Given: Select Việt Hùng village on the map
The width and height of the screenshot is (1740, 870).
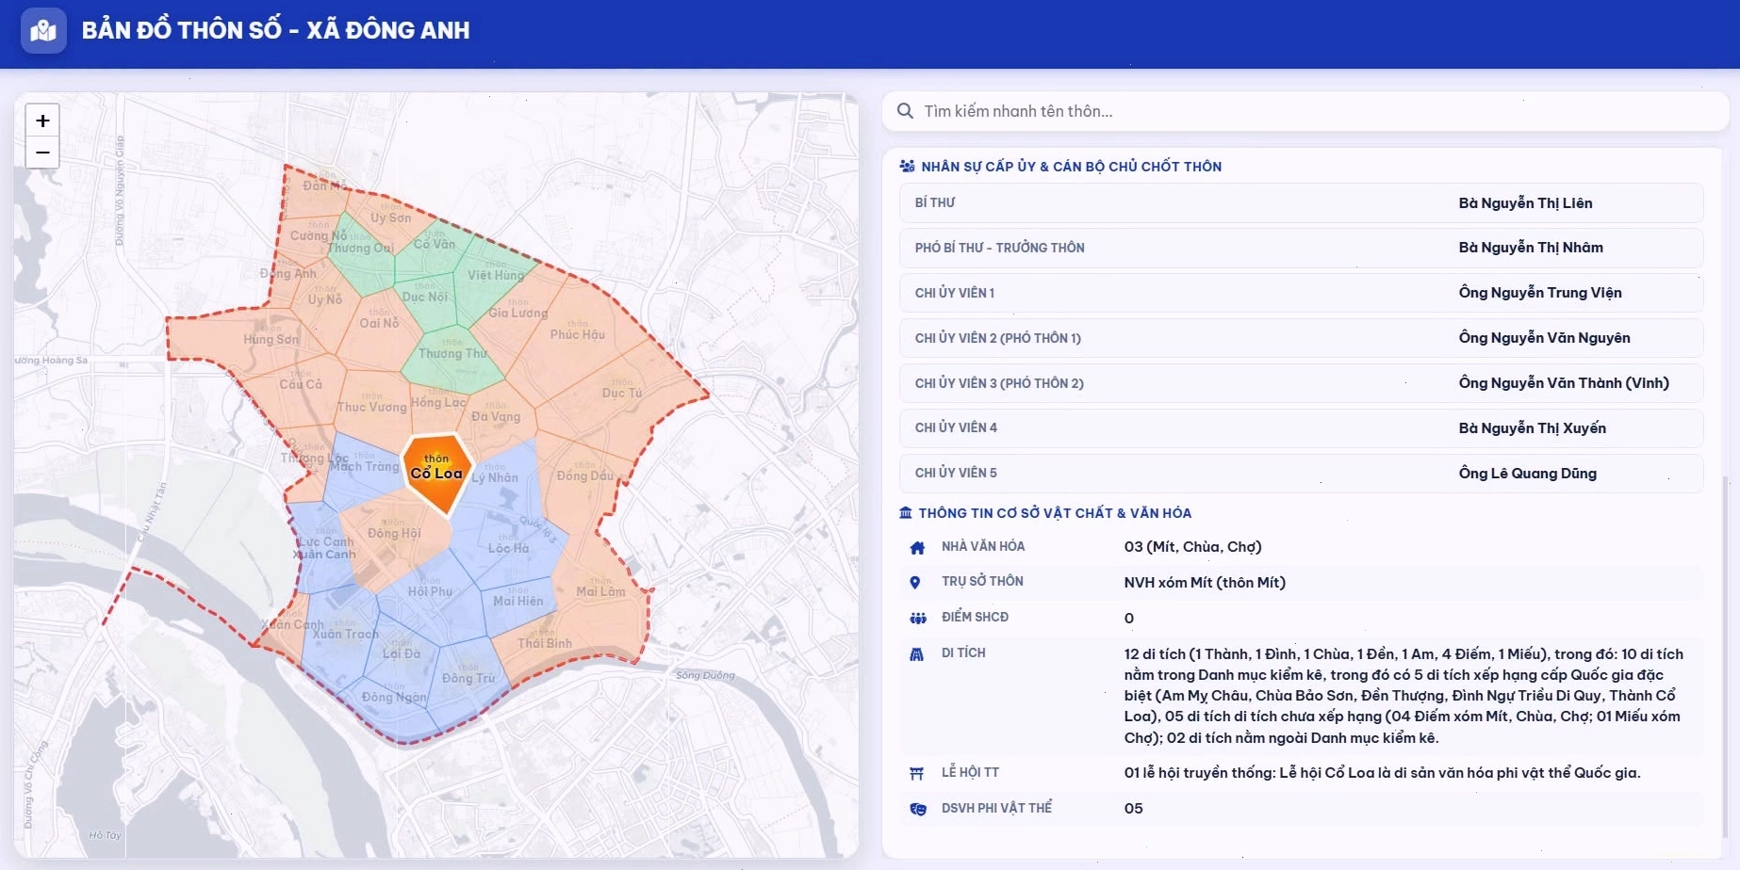Looking at the screenshot, I should (x=496, y=275).
